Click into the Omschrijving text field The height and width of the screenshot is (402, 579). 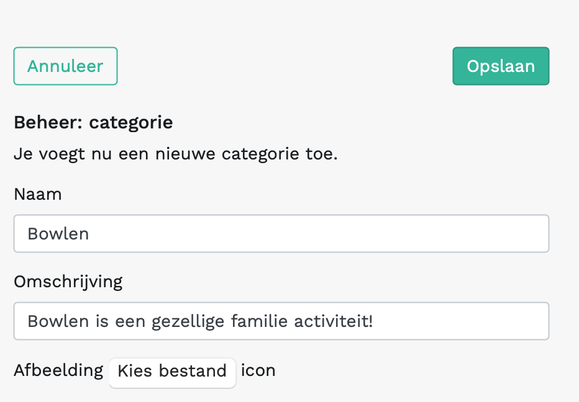[281, 321]
